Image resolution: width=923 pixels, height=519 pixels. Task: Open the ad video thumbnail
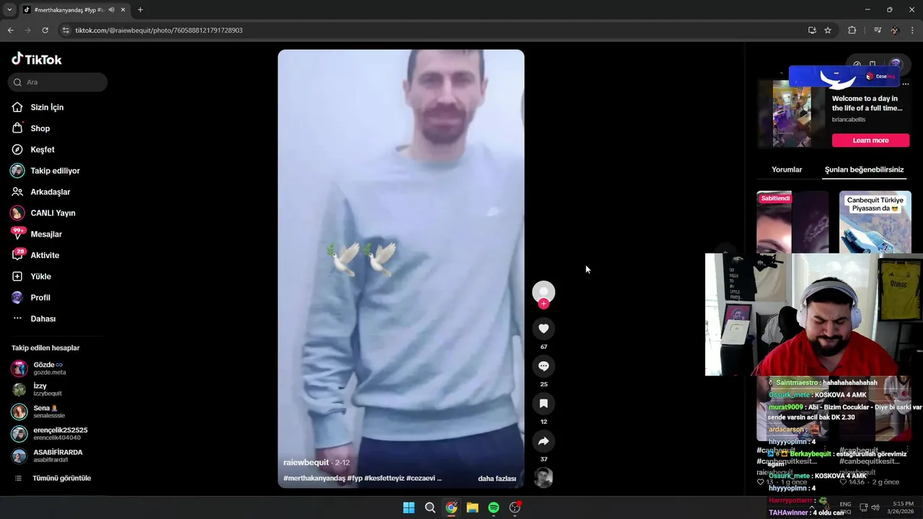791,114
